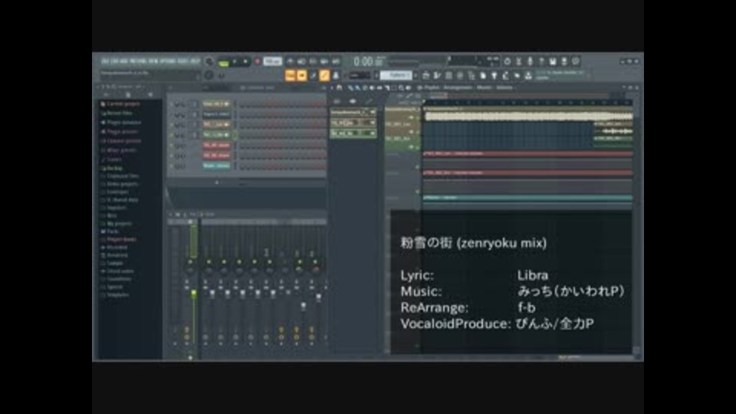
Task: Open the TOOLS menu
Action: click(183, 61)
